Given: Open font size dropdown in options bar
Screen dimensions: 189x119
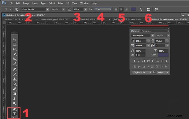Looking at the screenshot, I should click(x=85, y=9).
